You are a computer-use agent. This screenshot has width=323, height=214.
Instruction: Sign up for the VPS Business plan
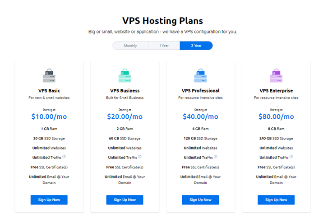point(125,200)
